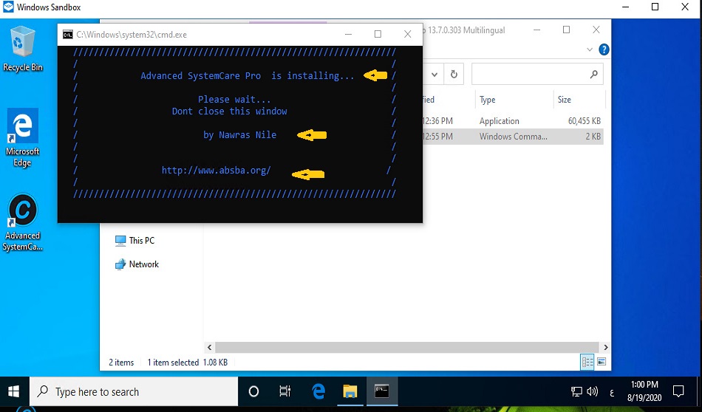
Task: Switch to large icons view layout
Action: (602, 362)
